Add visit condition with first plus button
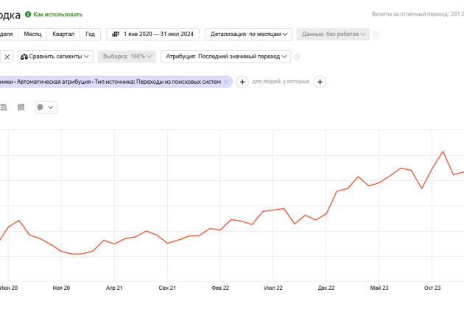Image resolution: width=464 pixels, height=309 pixels. coord(242,82)
